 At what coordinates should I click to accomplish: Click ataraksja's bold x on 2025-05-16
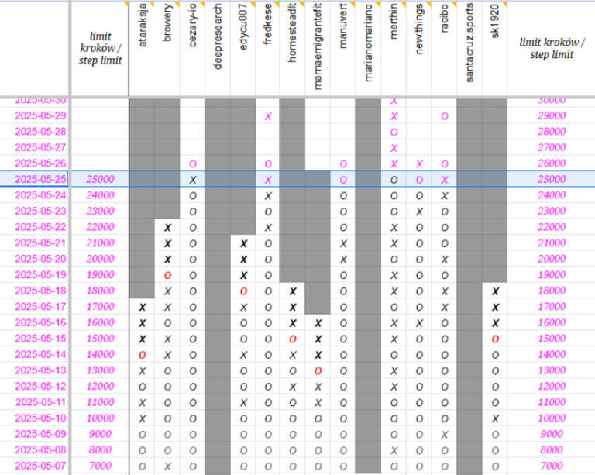pos(143,323)
